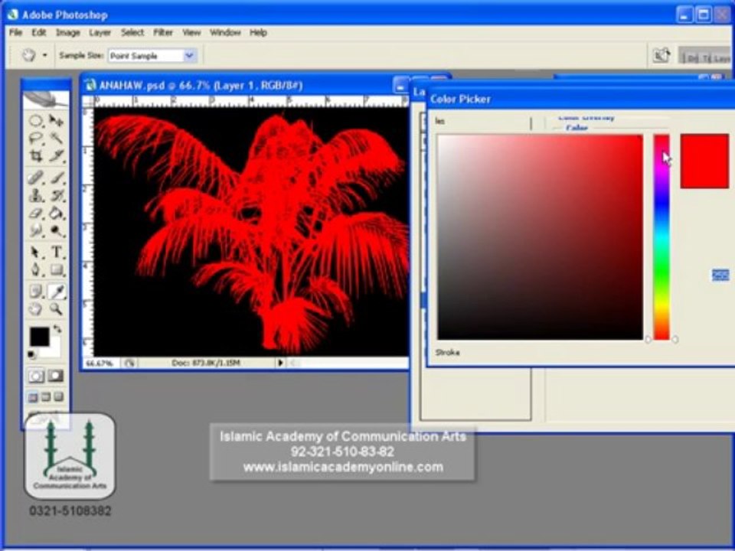Select the Dodge tool
The image size is (735, 551).
pos(57,230)
